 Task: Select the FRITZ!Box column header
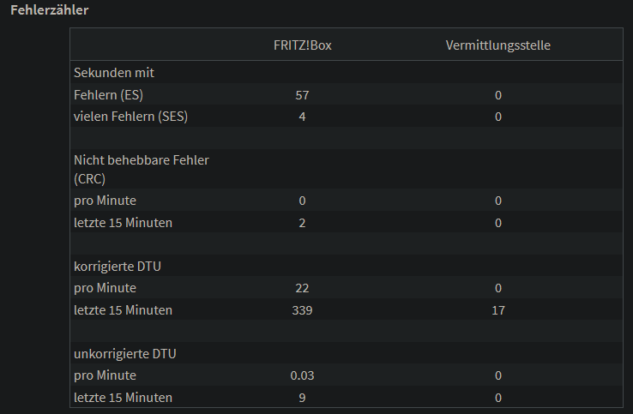[303, 45]
